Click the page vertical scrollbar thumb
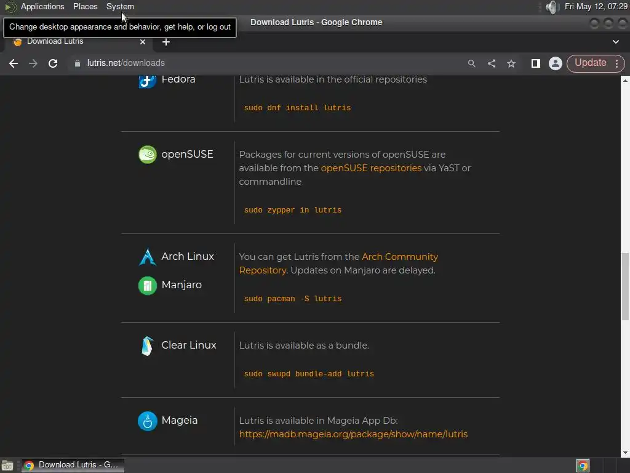 pyautogui.click(x=625, y=286)
